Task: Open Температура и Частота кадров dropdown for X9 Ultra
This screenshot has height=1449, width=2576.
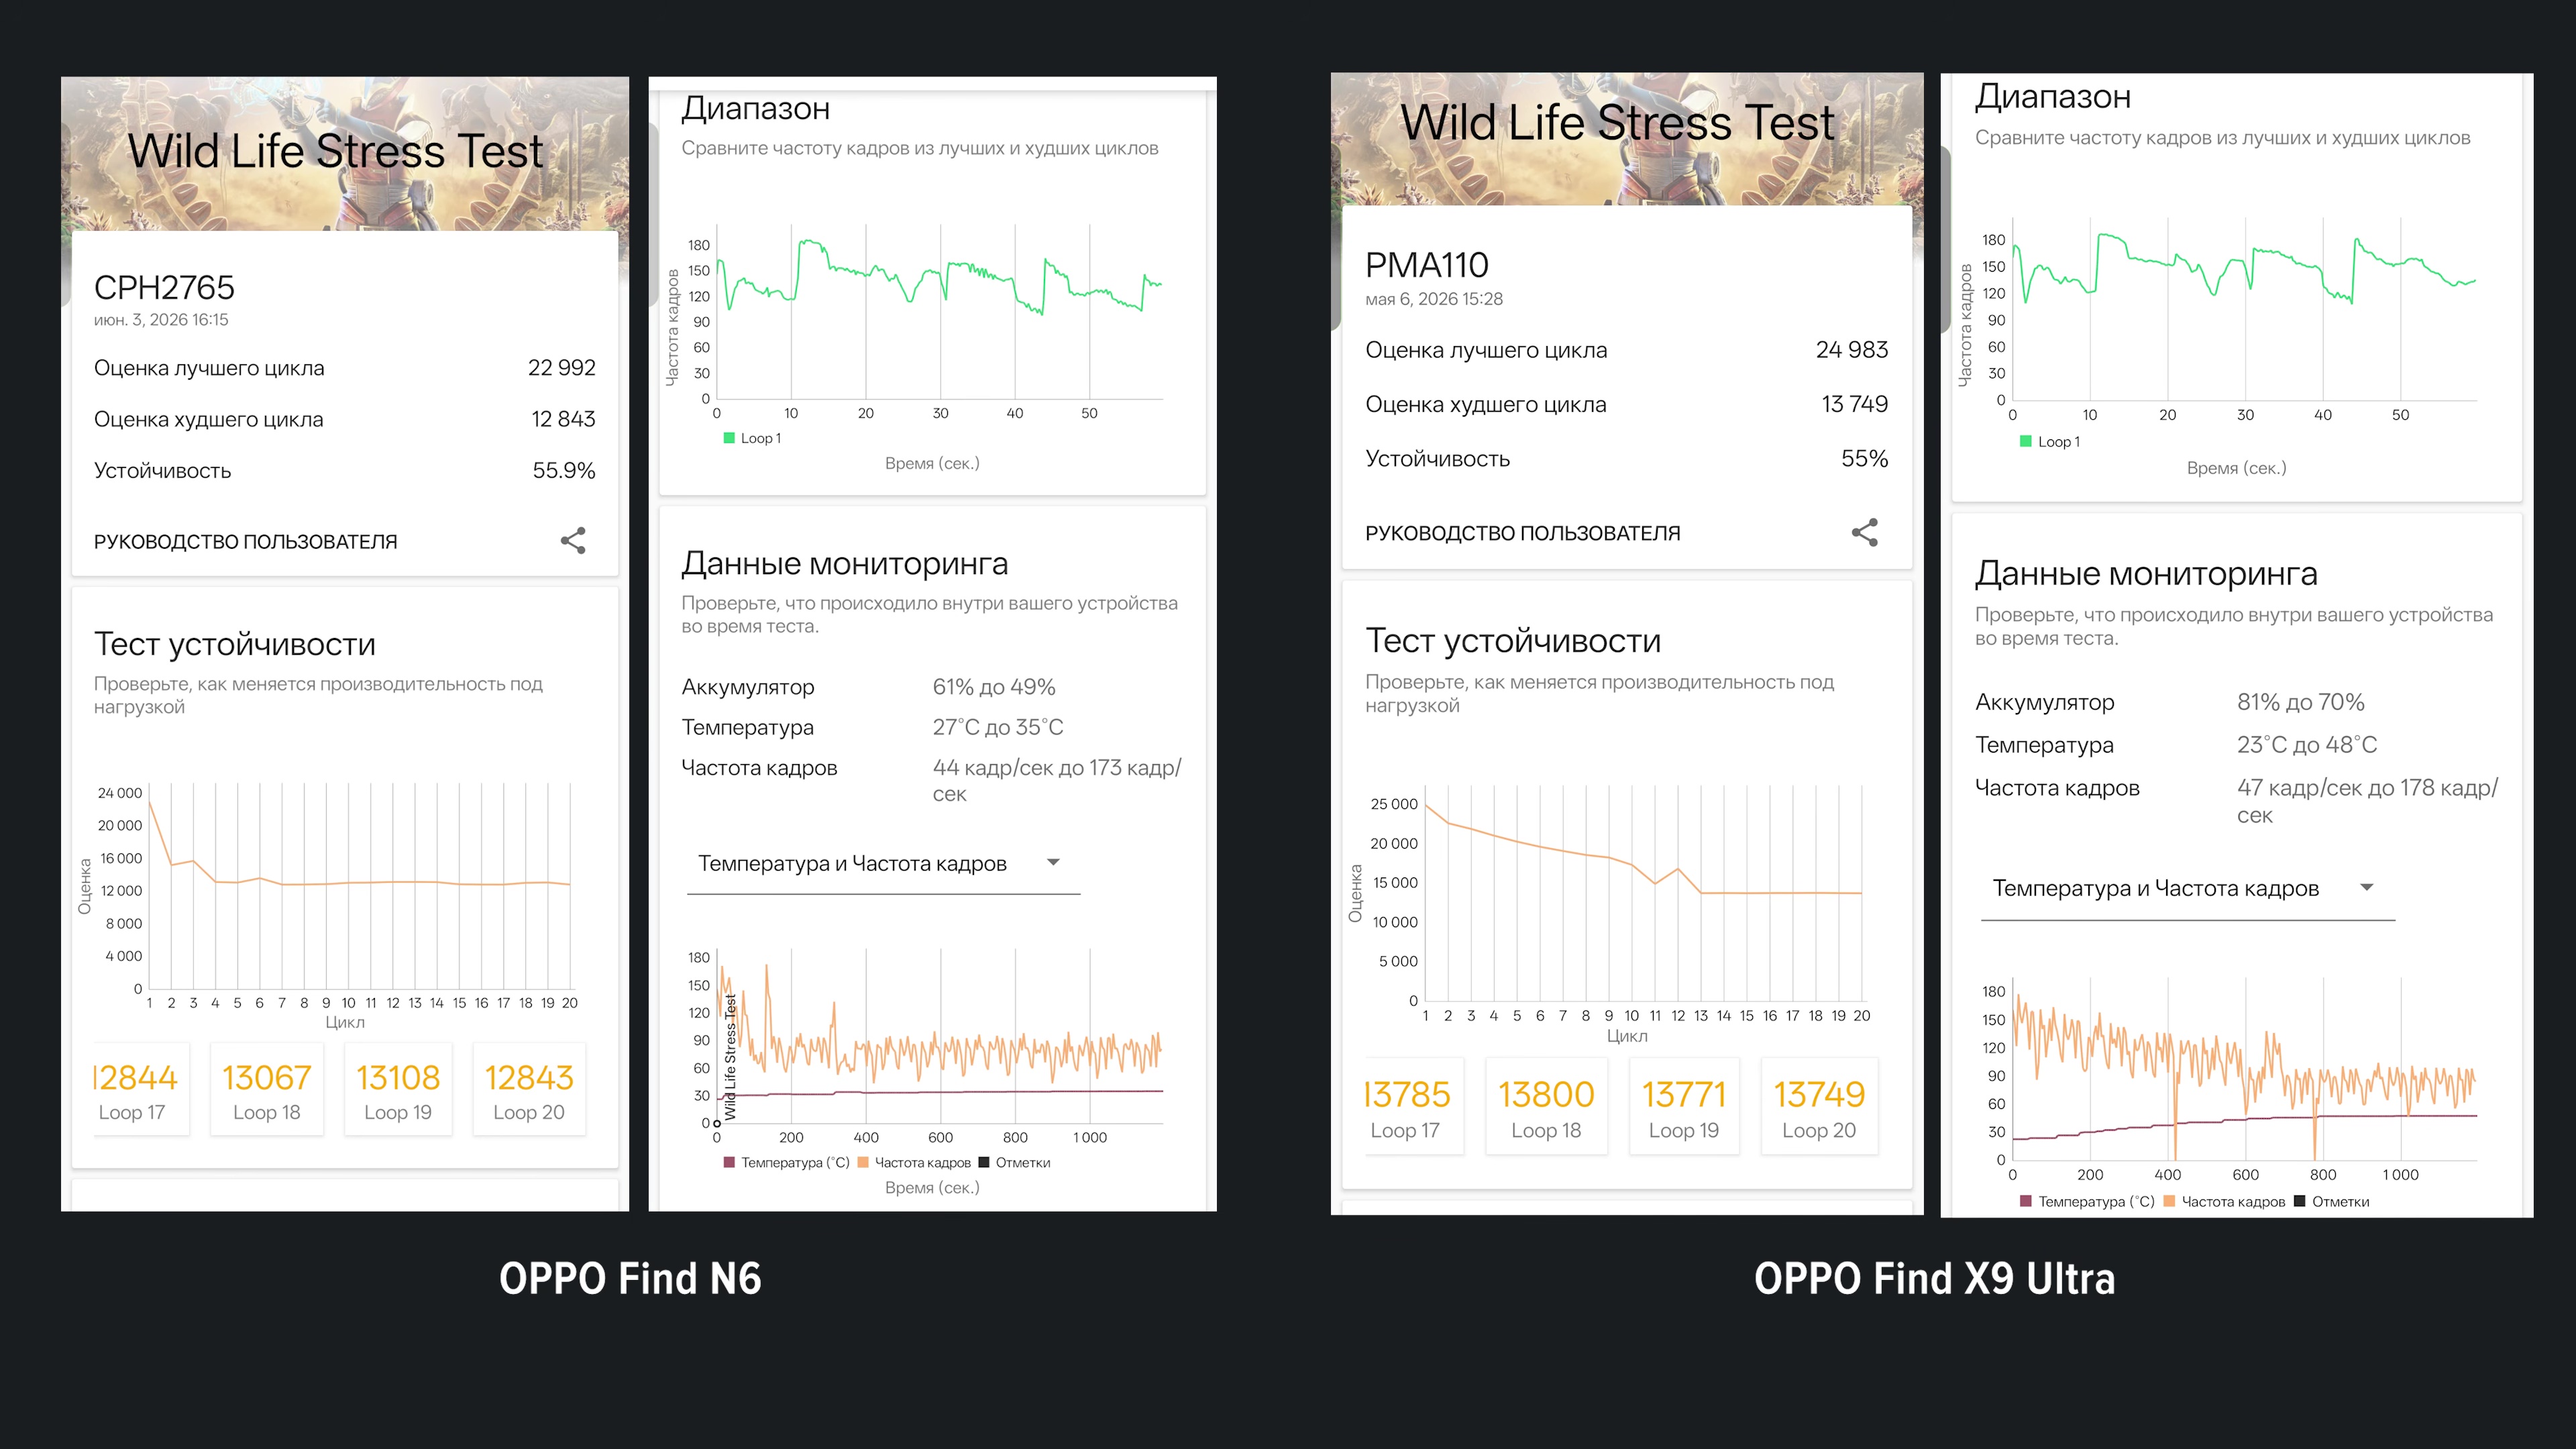Action: pos(2187,889)
